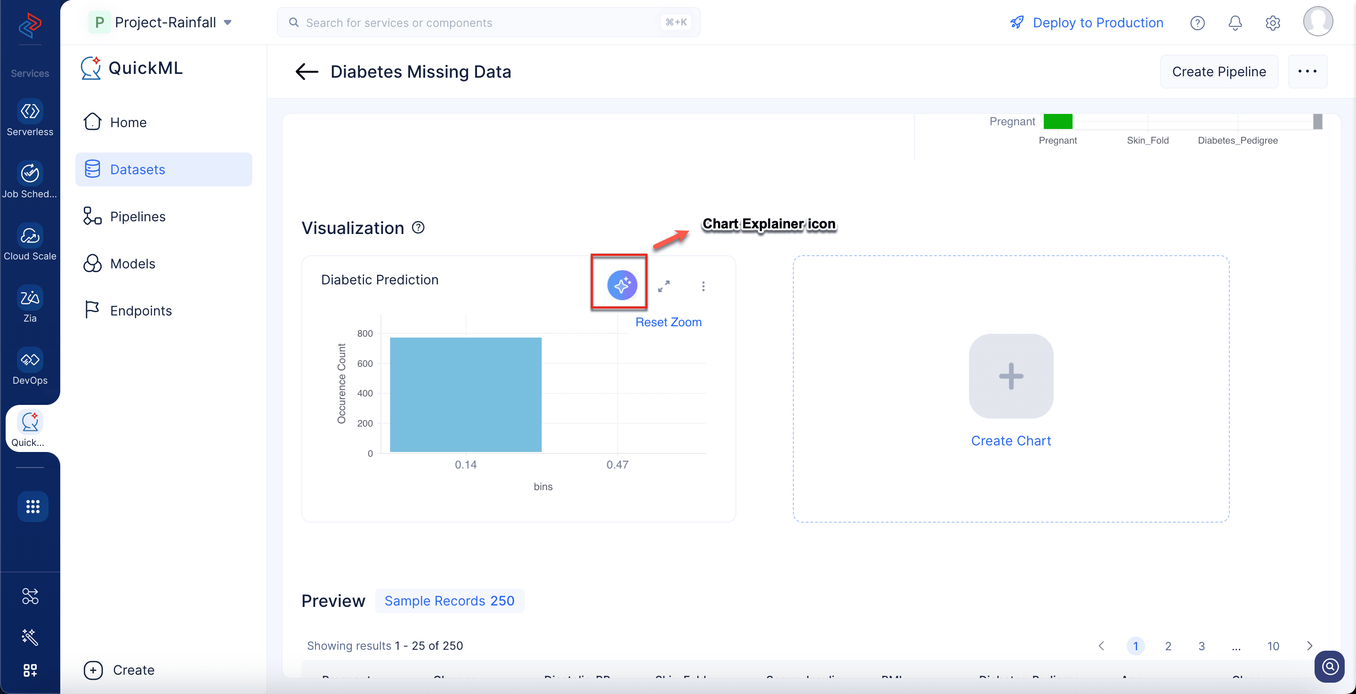Click the Chart Explainer sparkle icon

[x=621, y=285]
